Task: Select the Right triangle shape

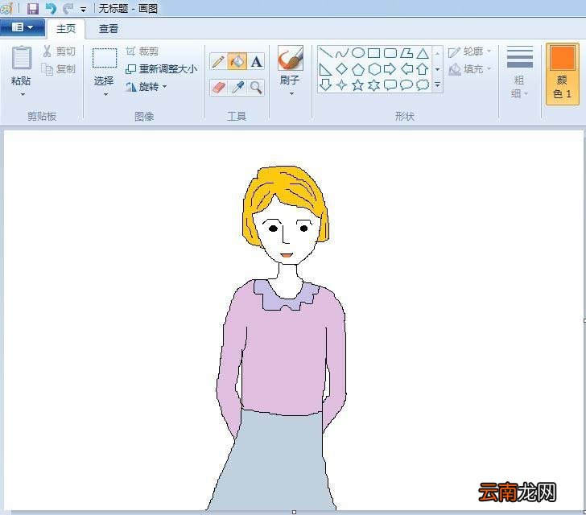Action: pyautogui.click(x=325, y=69)
